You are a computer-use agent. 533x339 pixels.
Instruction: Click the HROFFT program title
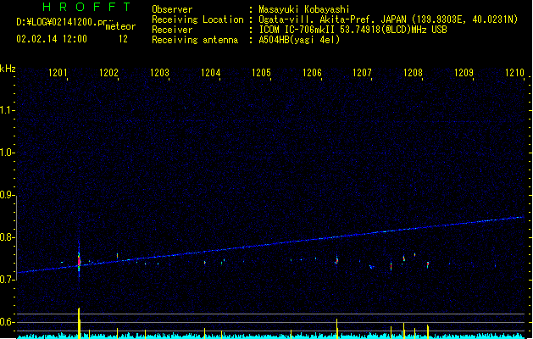(x=86, y=7)
